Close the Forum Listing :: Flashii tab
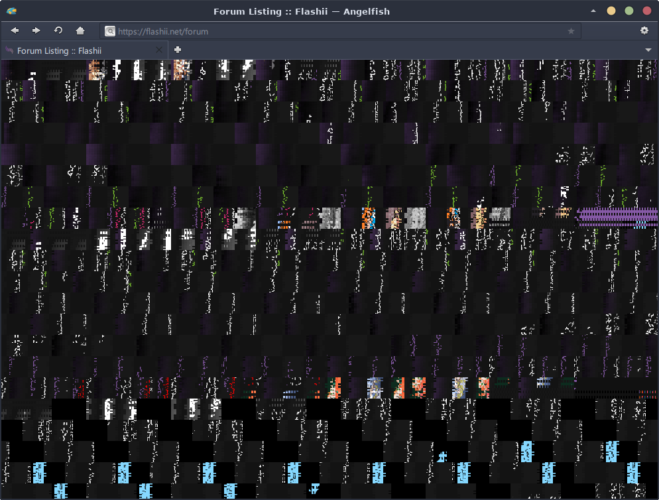659x500 pixels. (x=159, y=50)
